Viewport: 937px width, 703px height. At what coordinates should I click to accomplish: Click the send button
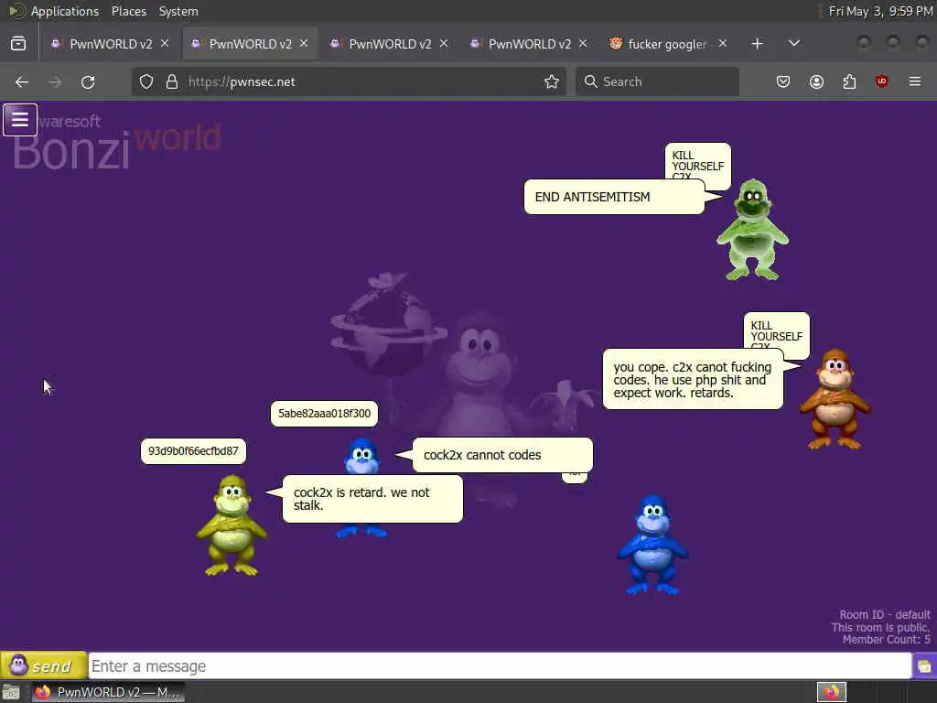tap(44, 665)
